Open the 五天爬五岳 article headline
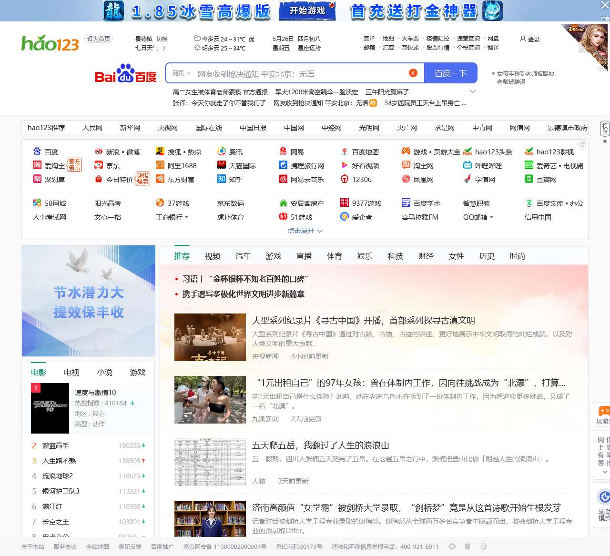Image resolution: width=610 pixels, height=556 pixels. (321, 445)
